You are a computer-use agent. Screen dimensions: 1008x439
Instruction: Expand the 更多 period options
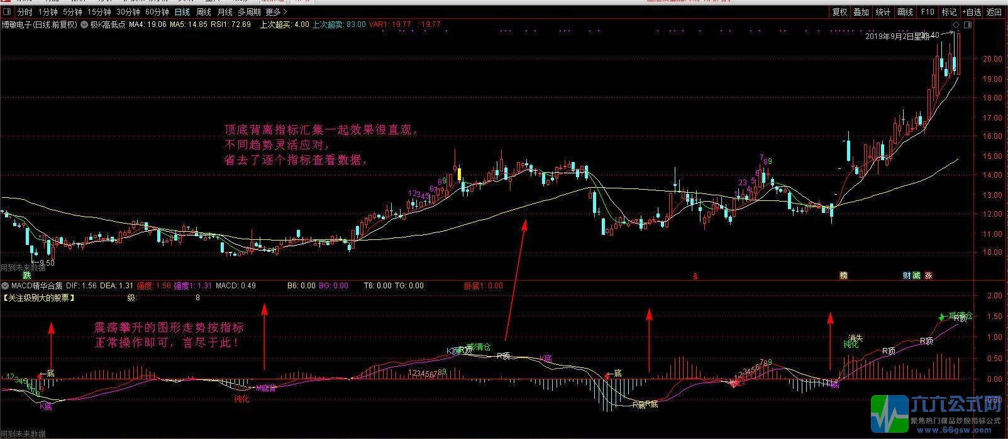point(276,12)
